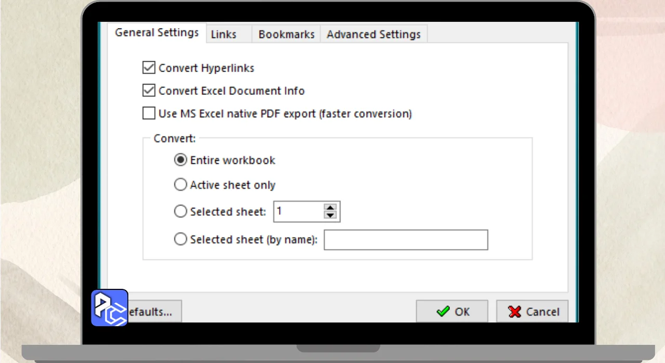
Task: Select the Entire workbook radio option
Action: click(180, 160)
